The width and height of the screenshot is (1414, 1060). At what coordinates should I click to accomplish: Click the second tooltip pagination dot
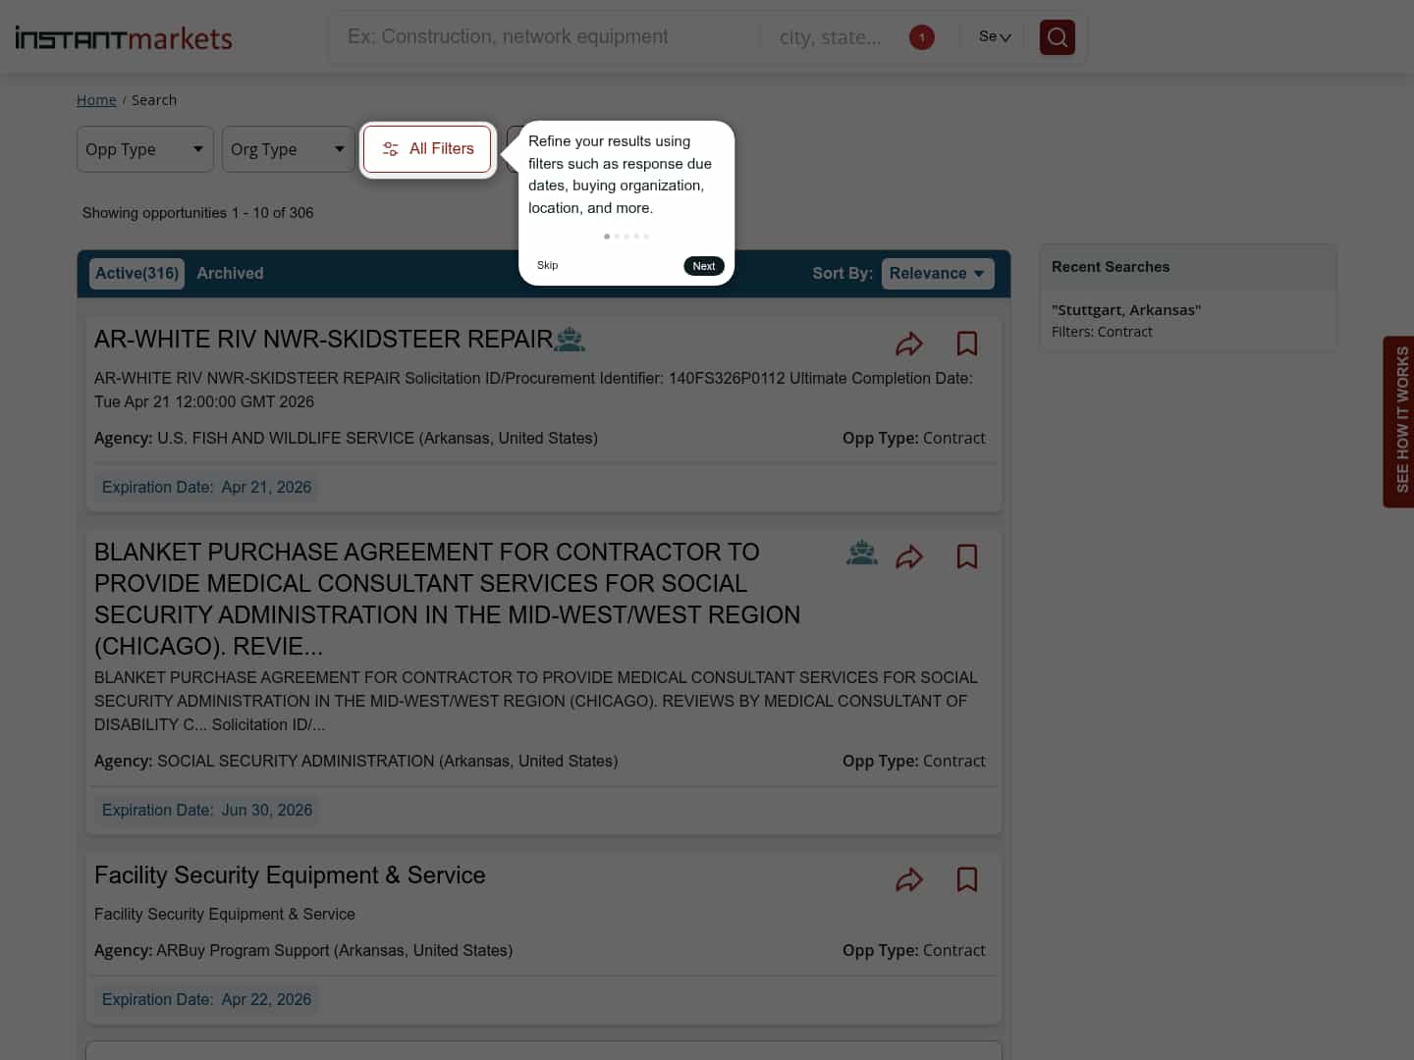pos(617,236)
